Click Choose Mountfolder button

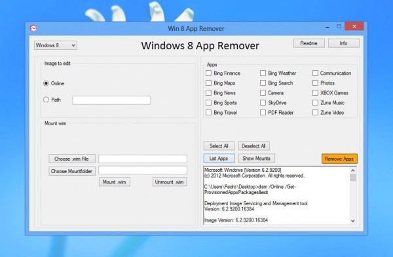point(72,171)
